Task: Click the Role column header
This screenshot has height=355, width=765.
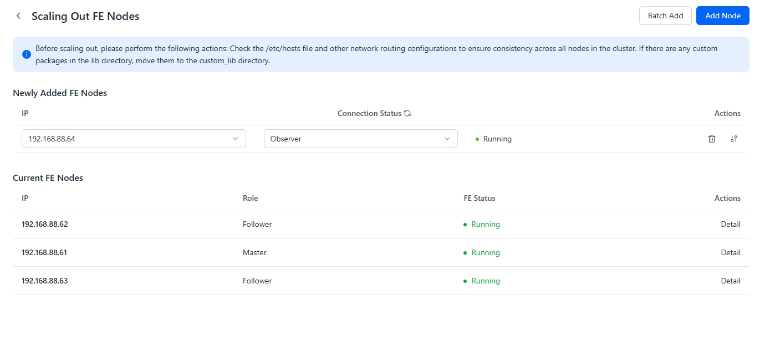Action: 250,198
